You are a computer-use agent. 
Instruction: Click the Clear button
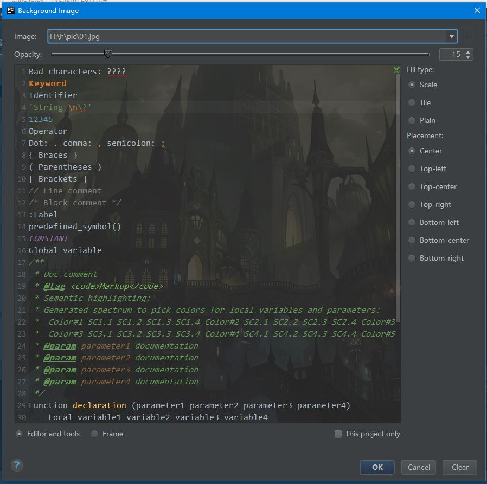pos(460,467)
